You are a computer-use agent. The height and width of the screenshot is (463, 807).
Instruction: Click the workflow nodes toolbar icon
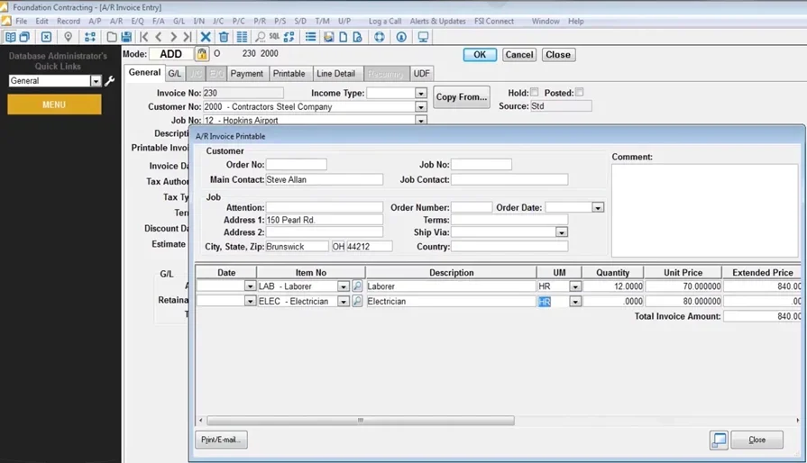[90, 37]
